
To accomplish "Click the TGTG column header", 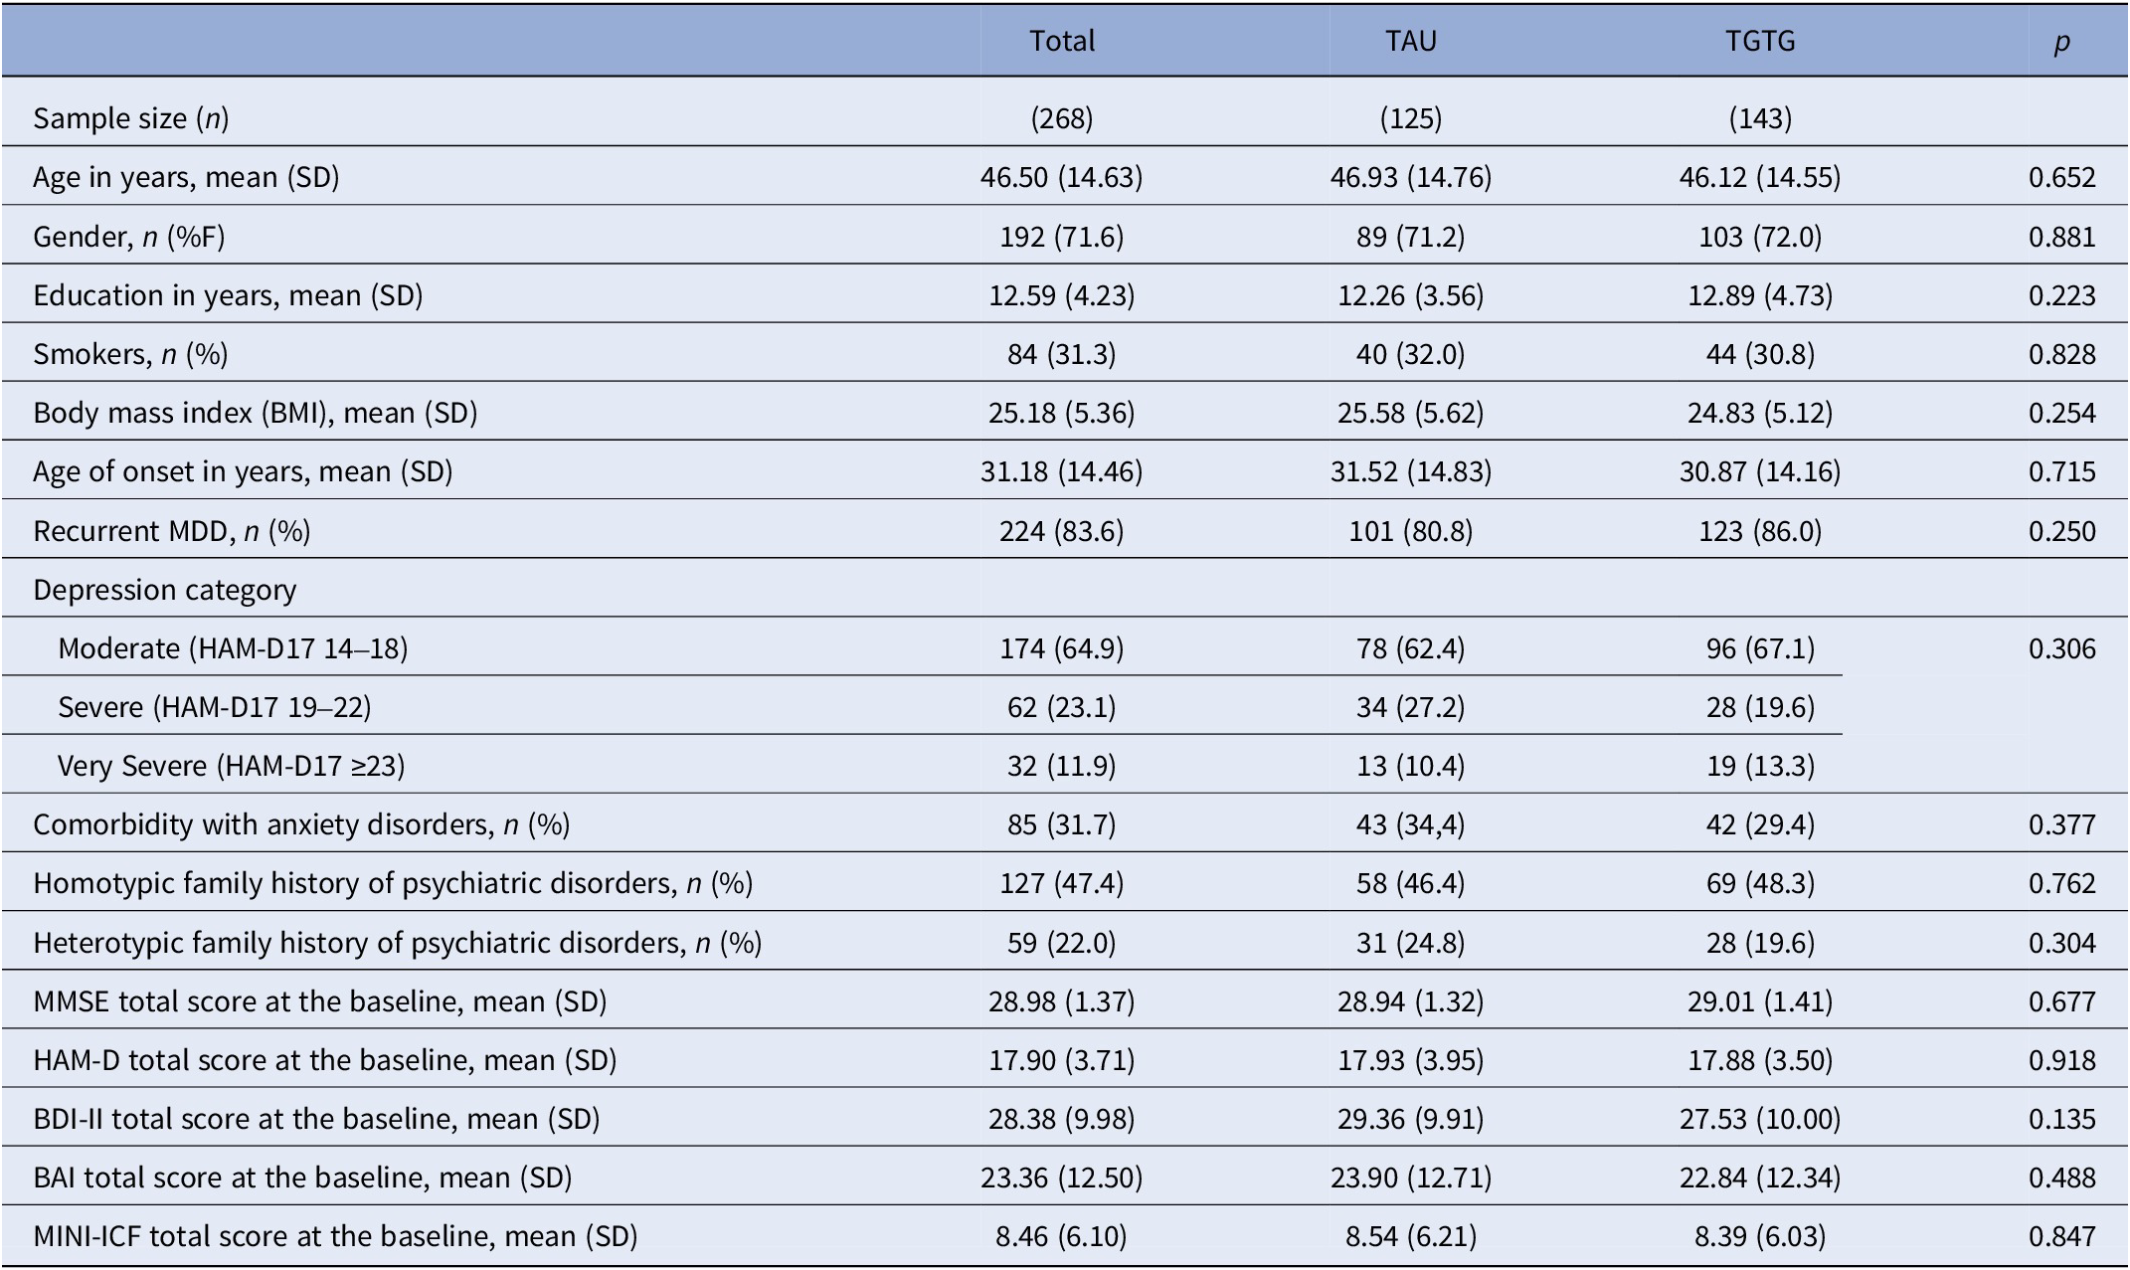I will tap(1759, 41).
